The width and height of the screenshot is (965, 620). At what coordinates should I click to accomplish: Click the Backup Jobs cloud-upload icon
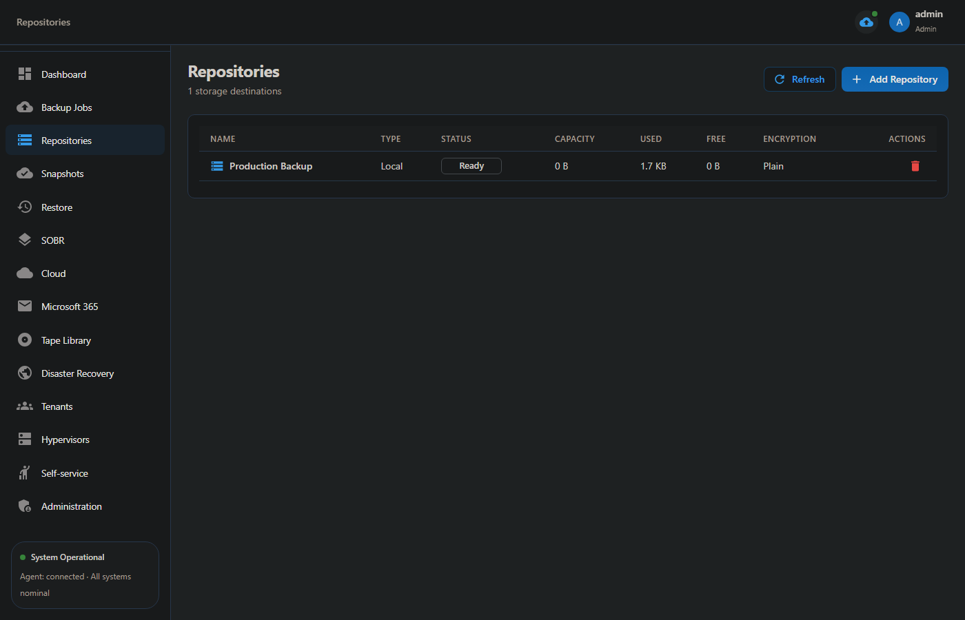click(25, 107)
